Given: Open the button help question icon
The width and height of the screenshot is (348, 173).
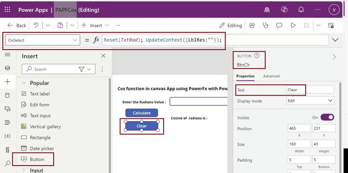Looking at the screenshot, I should coord(257,56).
